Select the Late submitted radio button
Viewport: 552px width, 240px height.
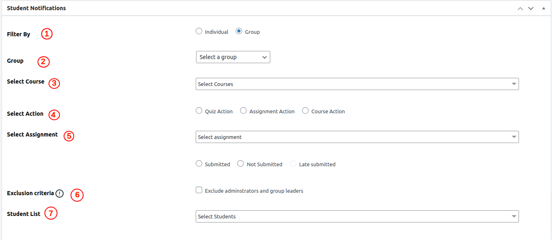pyautogui.click(x=293, y=164)
